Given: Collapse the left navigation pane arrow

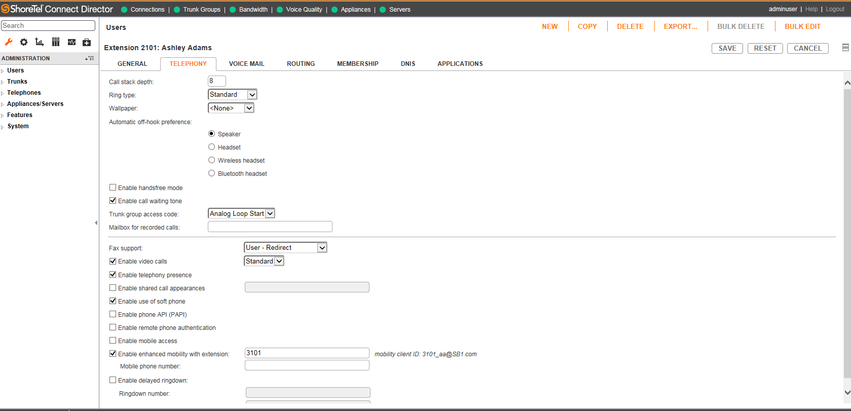Looking at the screenshot, I should point(96,222).
